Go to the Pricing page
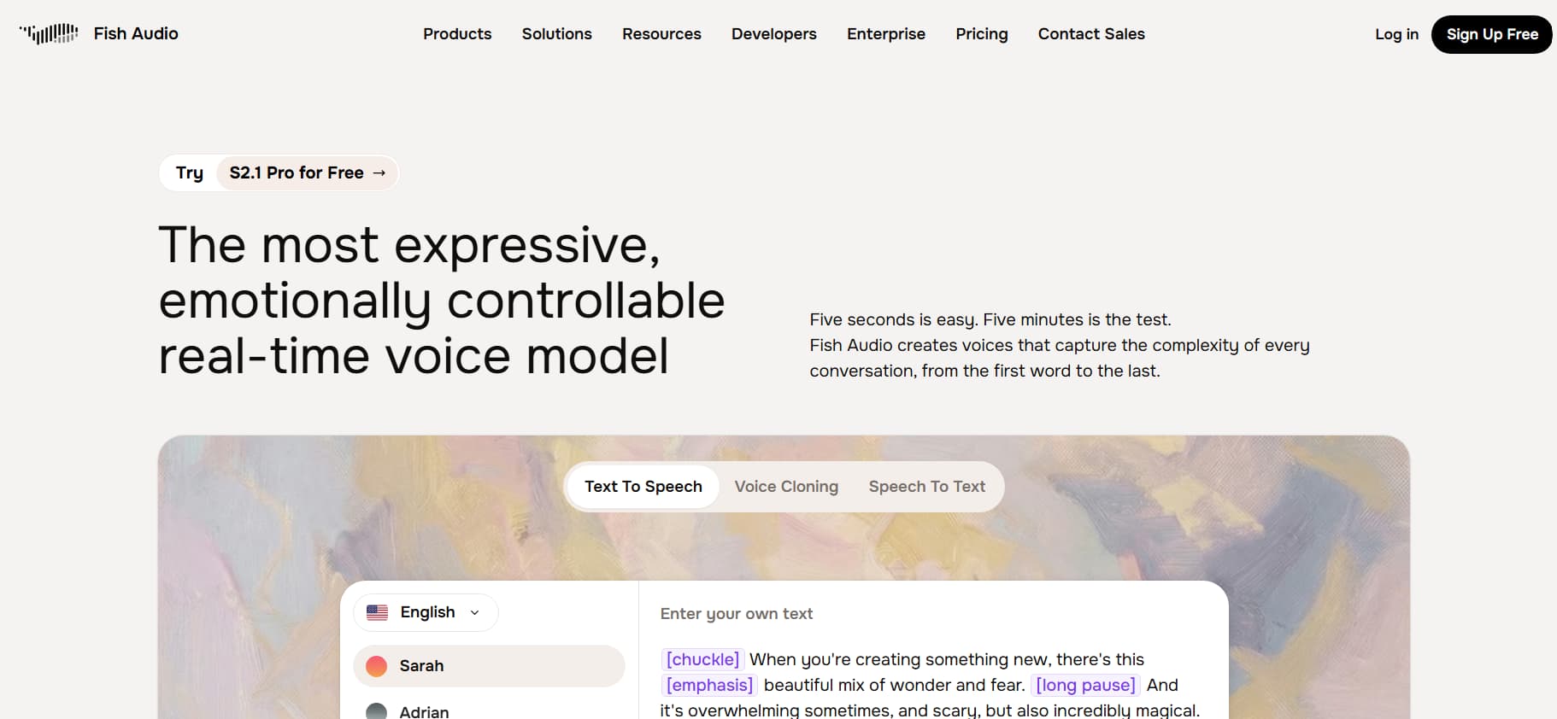The image size is (1557, 719). pos(982,34)
